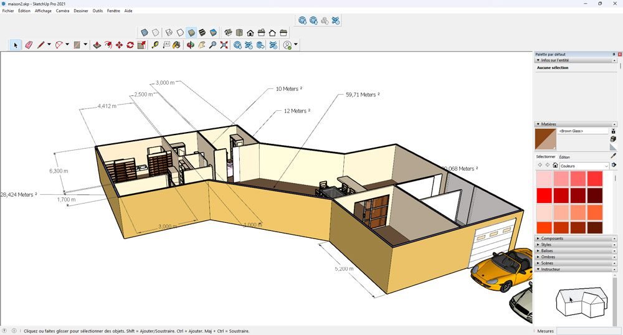Choose the red Move tool

click(119, 45)
